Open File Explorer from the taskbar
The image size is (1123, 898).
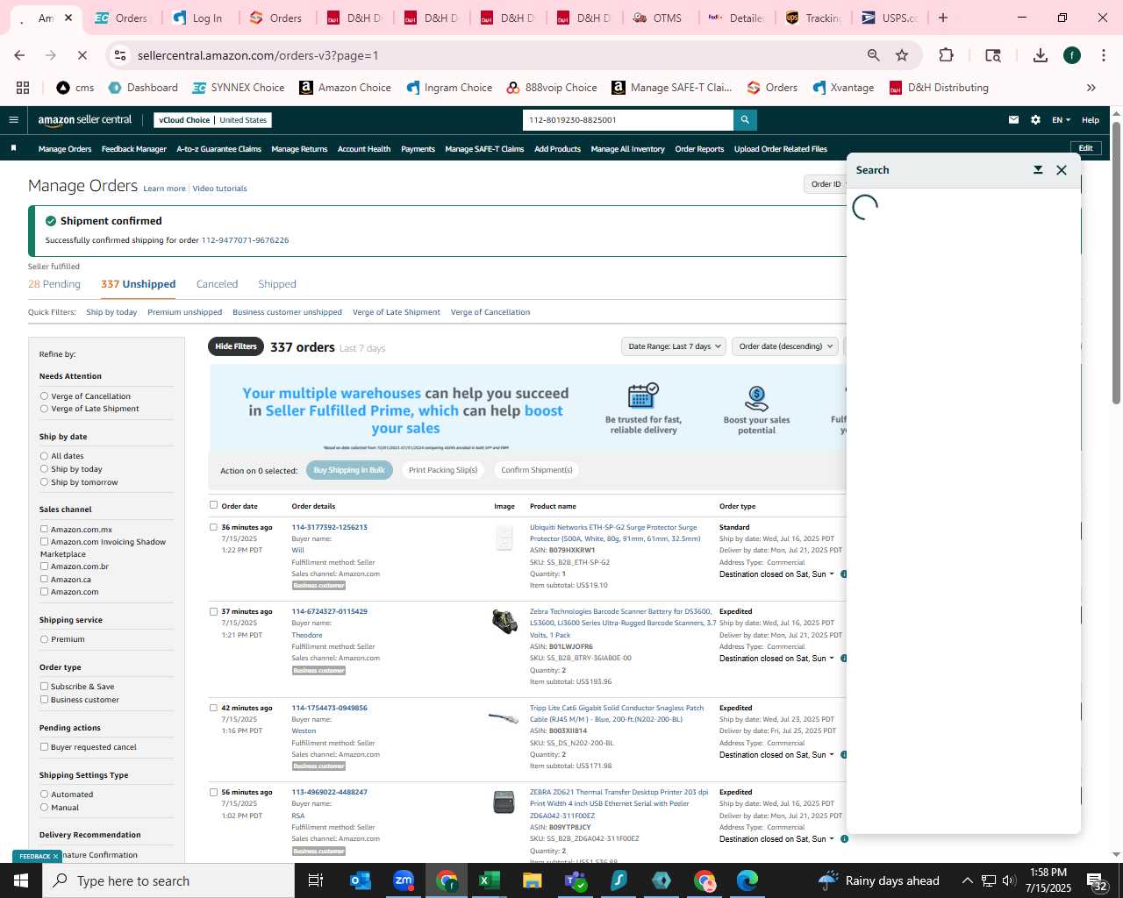tap(533, 880)
